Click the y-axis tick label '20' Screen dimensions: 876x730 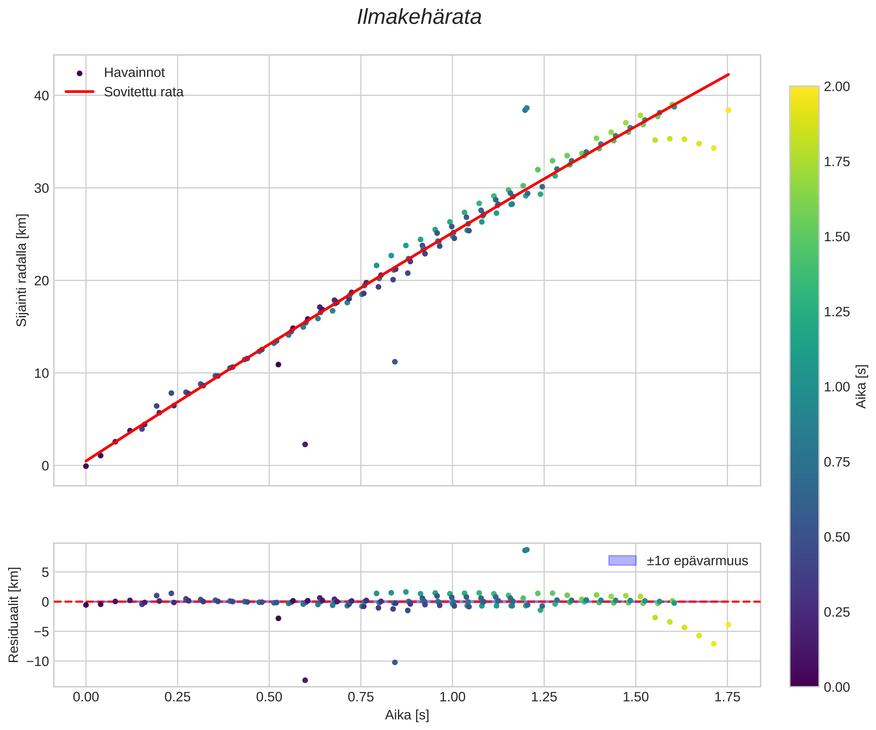41,281
